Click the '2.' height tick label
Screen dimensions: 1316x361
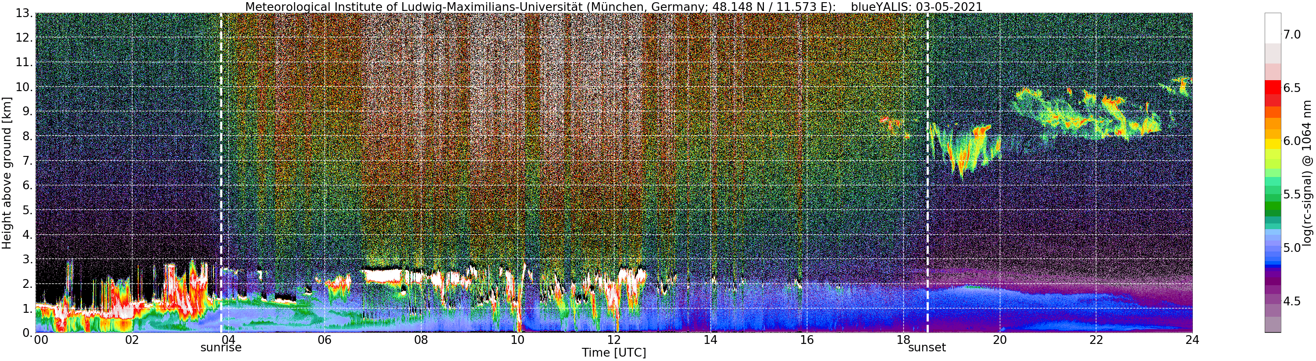28,283
